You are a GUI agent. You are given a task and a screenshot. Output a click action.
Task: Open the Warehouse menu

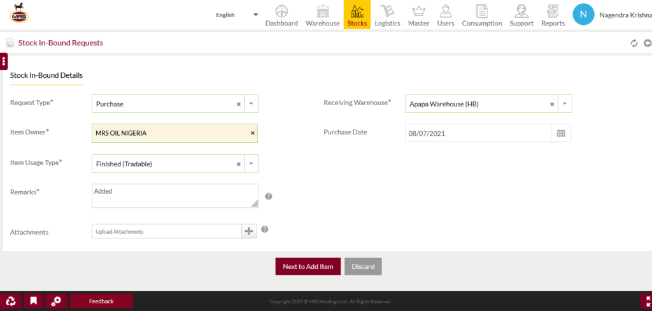(x=323, y=15)
